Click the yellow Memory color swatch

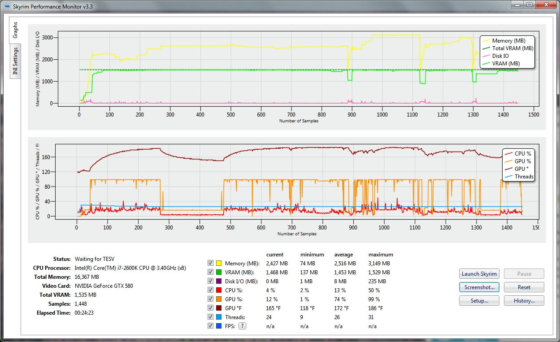(x=219, y=263)
